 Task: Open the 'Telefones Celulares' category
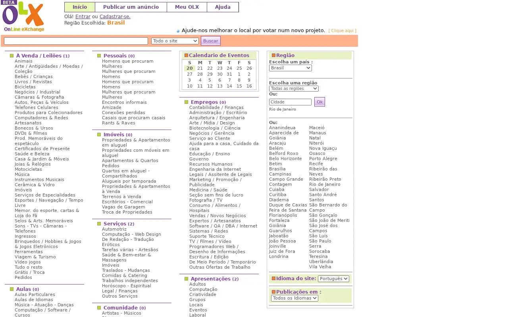coord(37,107)
